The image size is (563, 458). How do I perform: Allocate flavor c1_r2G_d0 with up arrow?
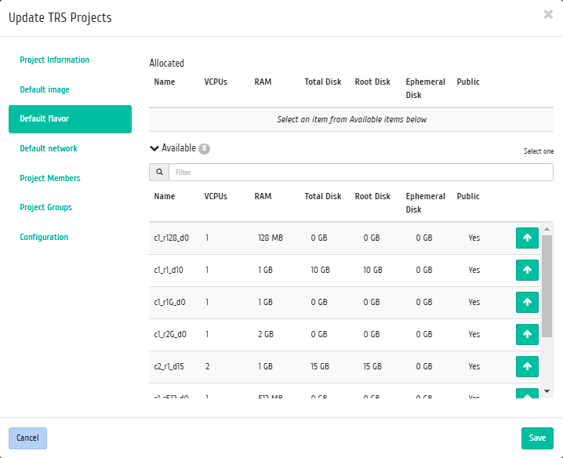tap(527, 334)
